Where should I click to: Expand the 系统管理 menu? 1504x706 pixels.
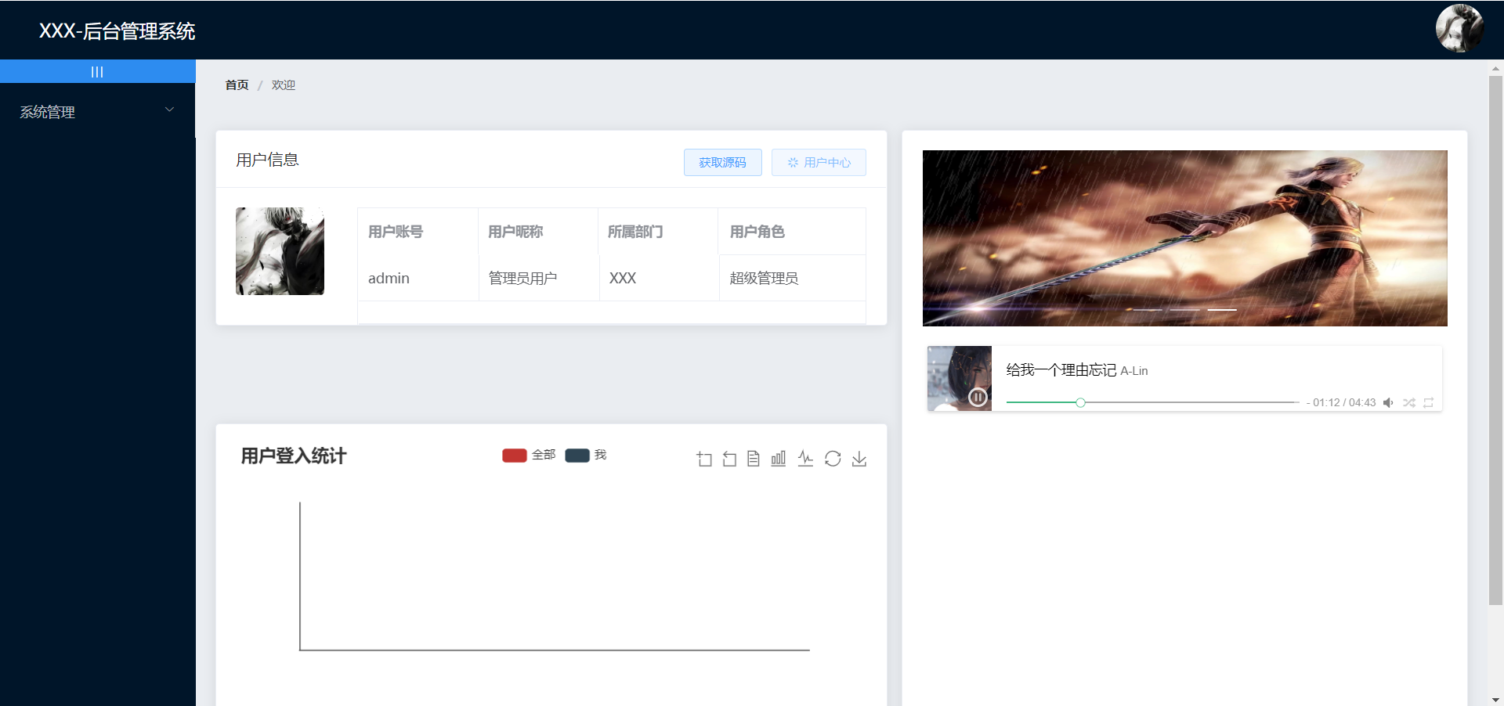pyautogui.click(x=97, y=111)
